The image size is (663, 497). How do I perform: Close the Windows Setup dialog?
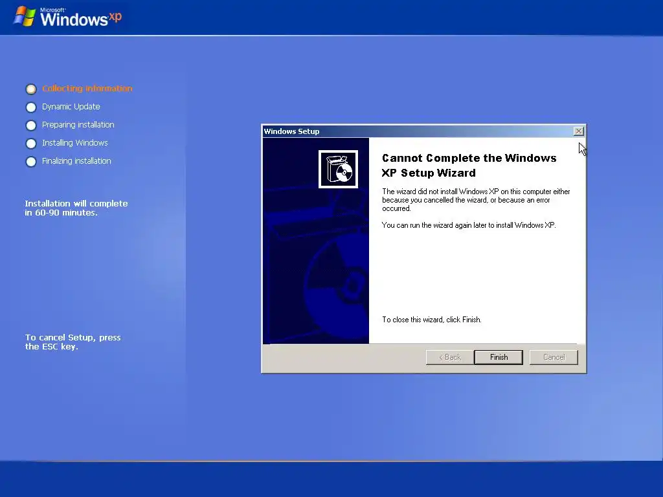point(578,131)
